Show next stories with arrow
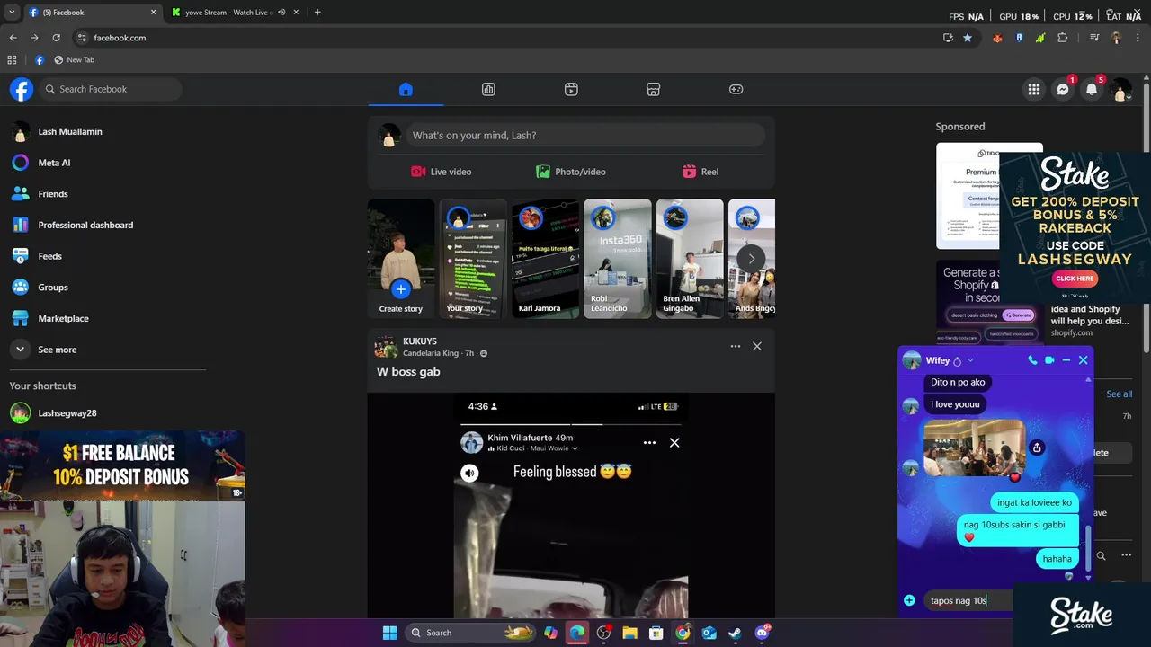Image resolution: width=1151 pixels, height=647 pixels. click(752, 259)
